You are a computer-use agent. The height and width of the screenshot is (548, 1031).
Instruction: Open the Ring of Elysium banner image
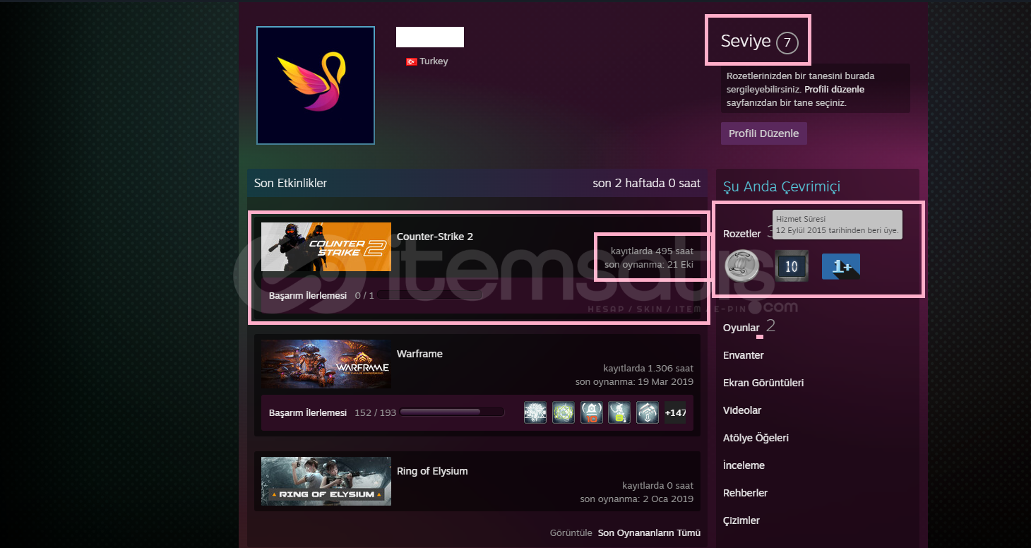(326, 482)
